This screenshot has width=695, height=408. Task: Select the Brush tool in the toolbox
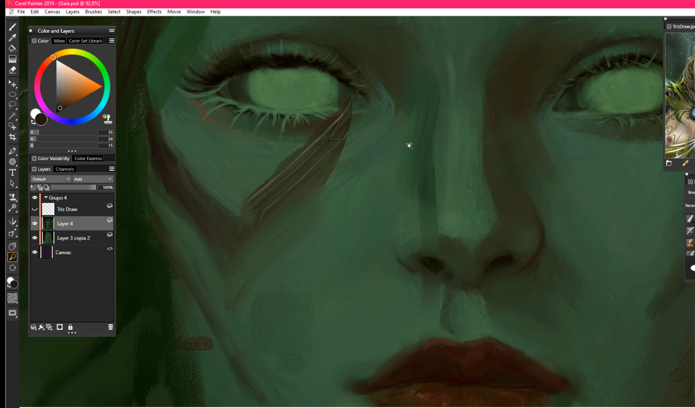(13, 27)
